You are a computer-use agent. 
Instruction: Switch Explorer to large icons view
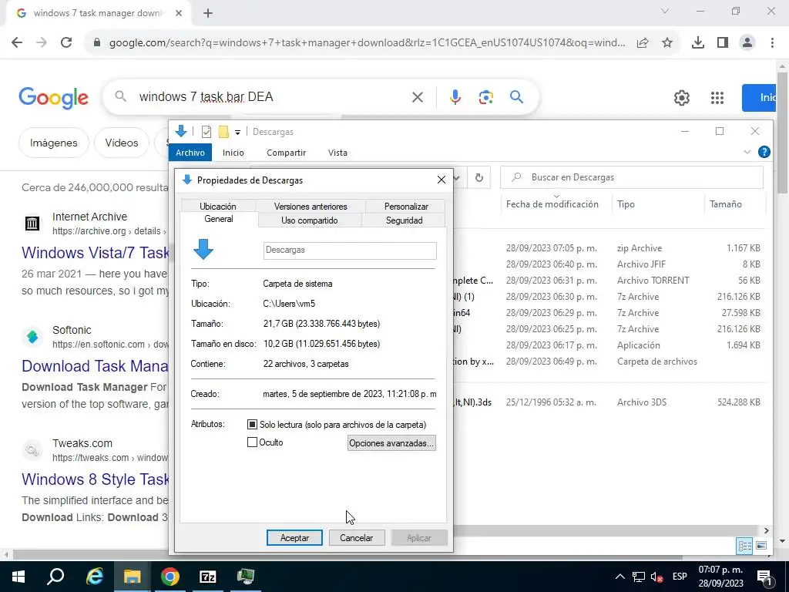[x=761, y=546]
